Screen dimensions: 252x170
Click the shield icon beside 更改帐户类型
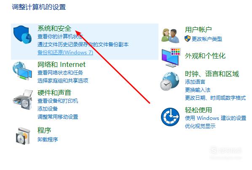pos(188,39)
